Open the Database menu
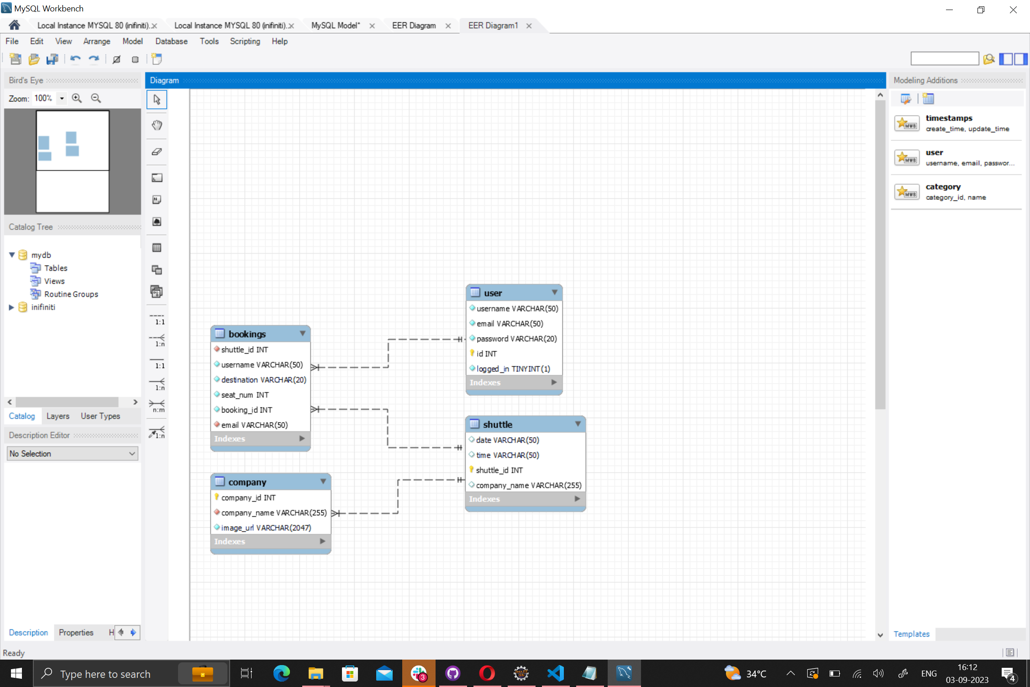The width and height of the screenshot is (1030, 687). pos(171,41)
